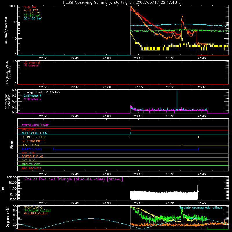Click the ATTENUATOR_STATE flag label
Screen dimensions: 232x232
coord(35,125)
